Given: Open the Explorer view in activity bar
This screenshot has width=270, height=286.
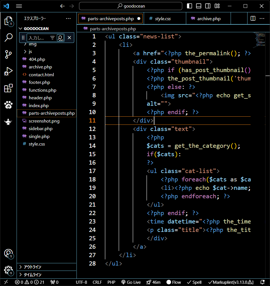Looking at the screenshot, I should click(8, 21).
